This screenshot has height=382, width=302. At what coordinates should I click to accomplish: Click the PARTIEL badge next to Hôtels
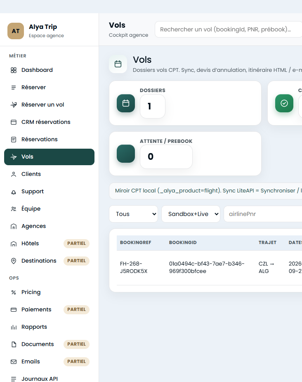click(76, 244)
